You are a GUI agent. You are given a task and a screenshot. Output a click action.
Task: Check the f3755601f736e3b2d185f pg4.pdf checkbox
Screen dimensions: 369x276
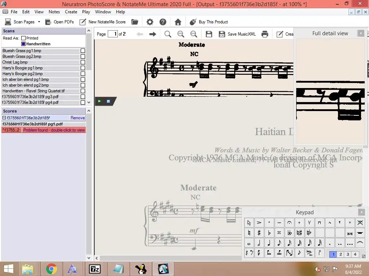pyautogui.click(x=83, y=102)
